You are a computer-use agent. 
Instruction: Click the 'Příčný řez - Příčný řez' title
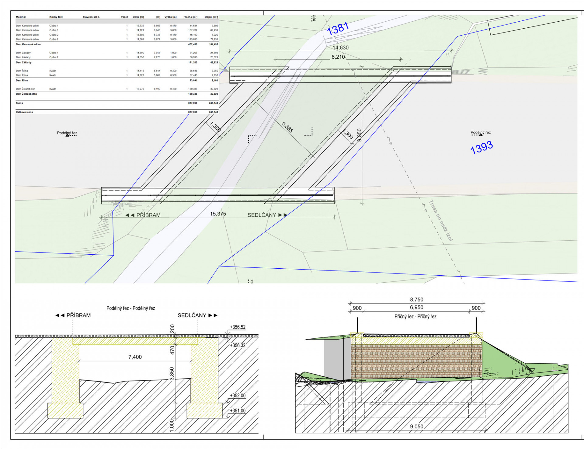[x=415, y=316]
